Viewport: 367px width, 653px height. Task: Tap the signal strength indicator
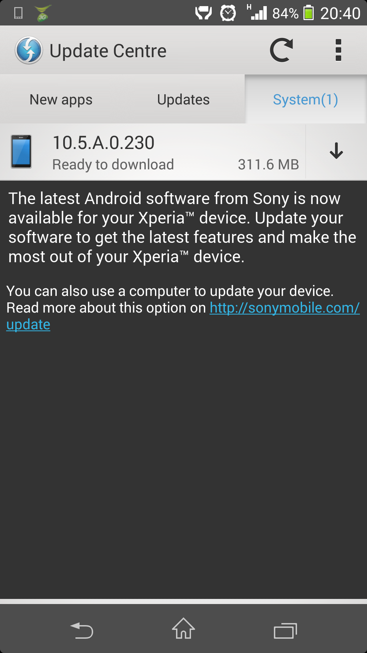(x=257, y=12)
